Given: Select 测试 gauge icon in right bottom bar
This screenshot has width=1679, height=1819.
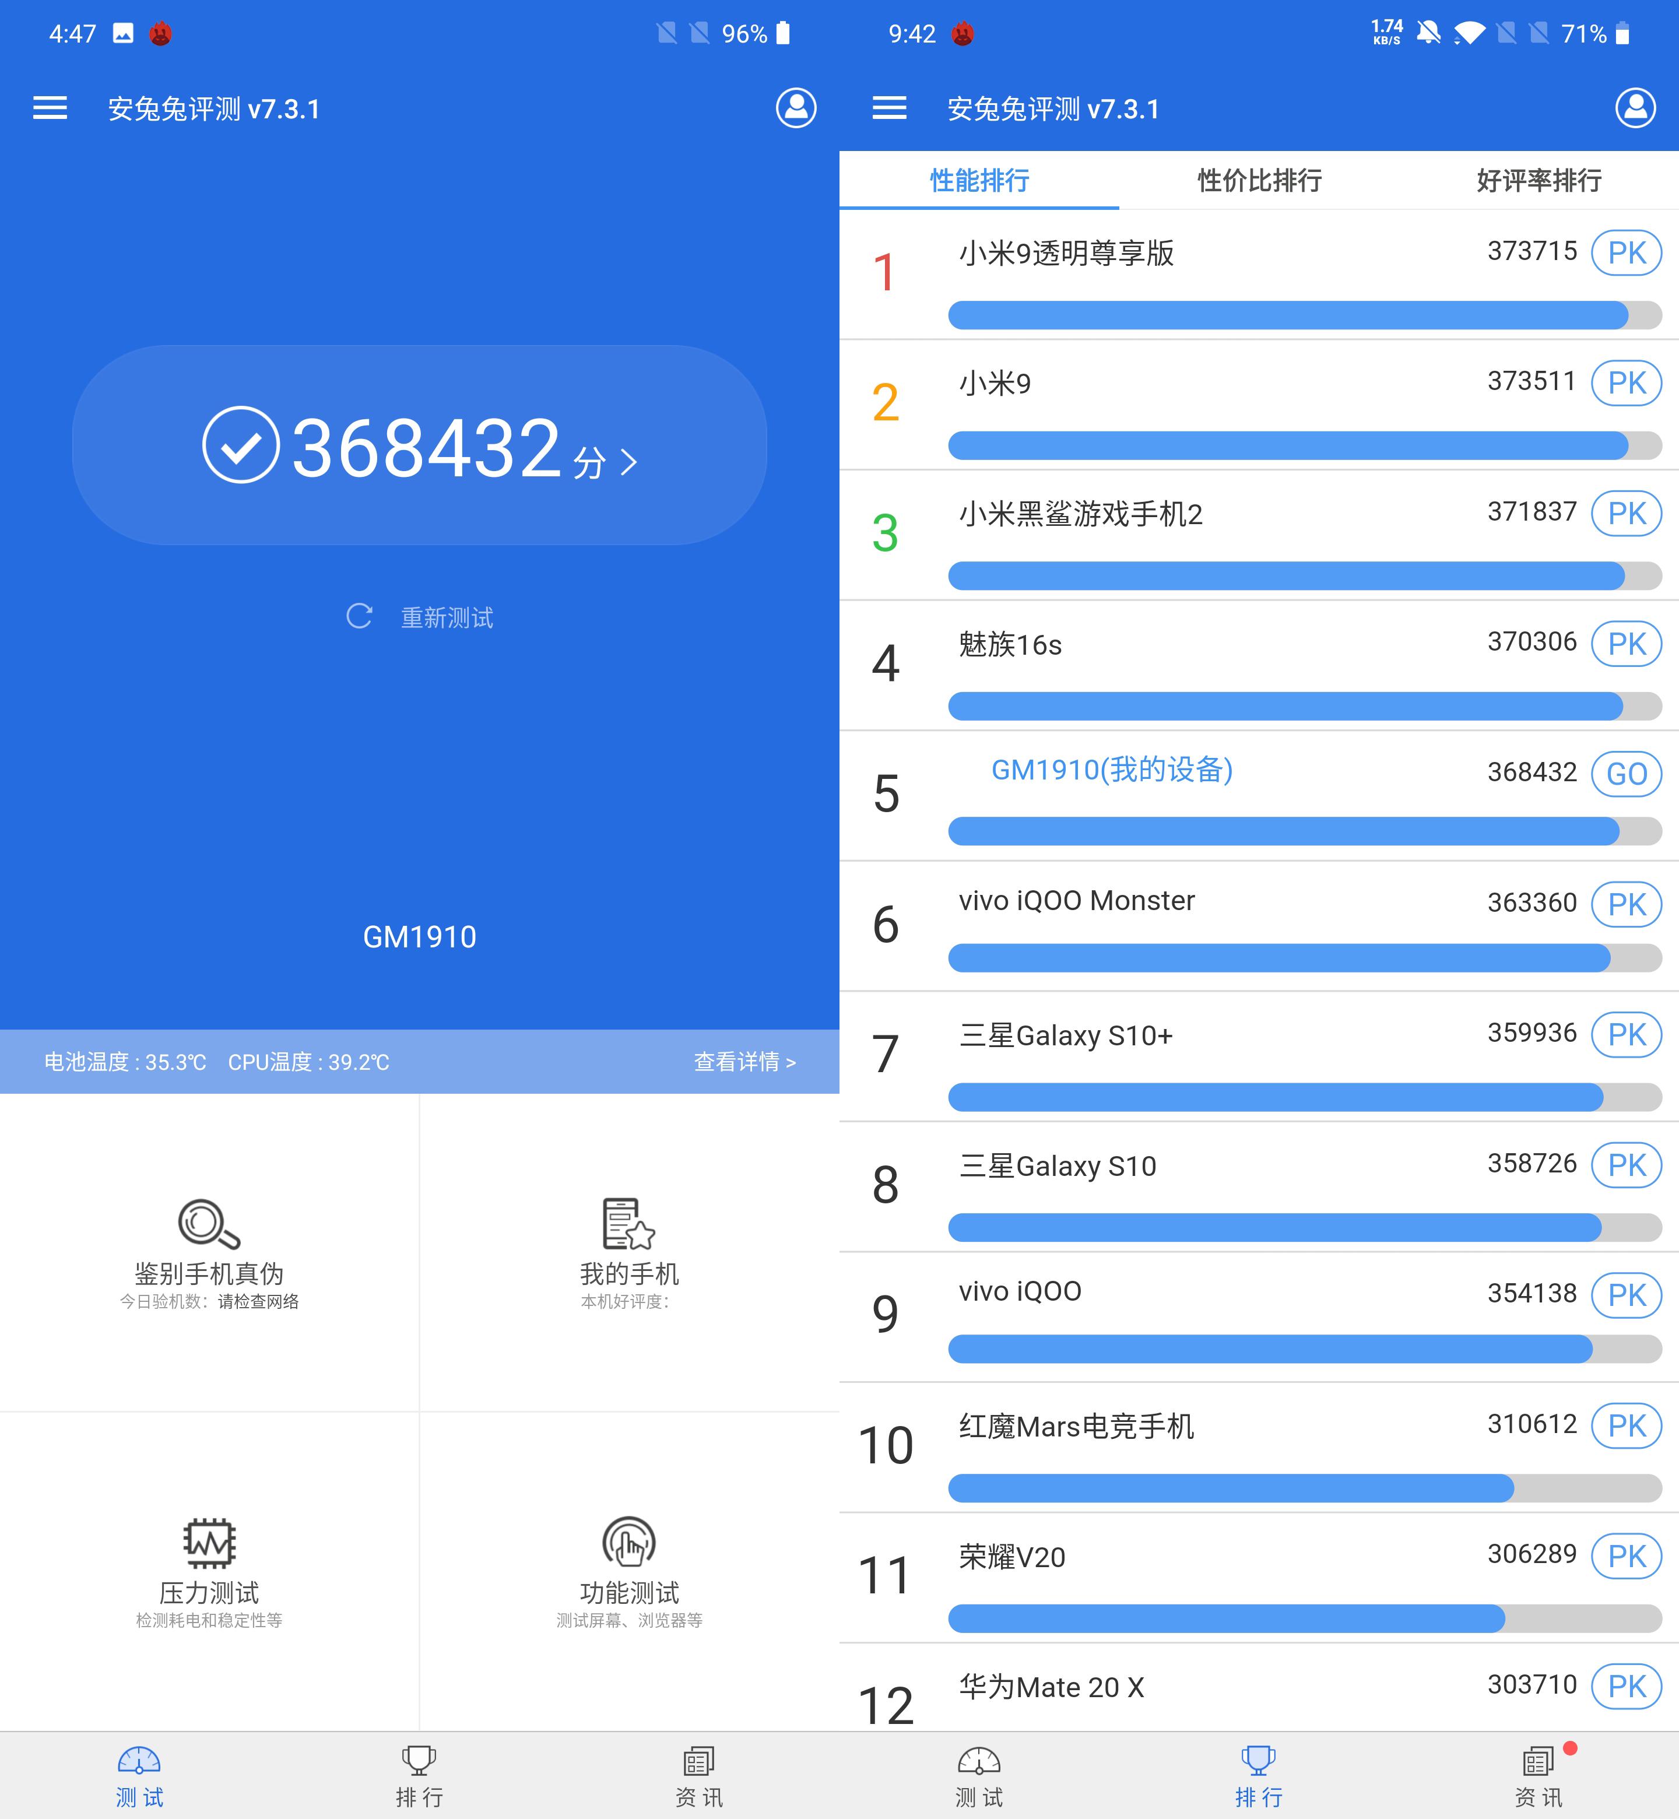Looking at the screenshot, I should pos(978,1761).
